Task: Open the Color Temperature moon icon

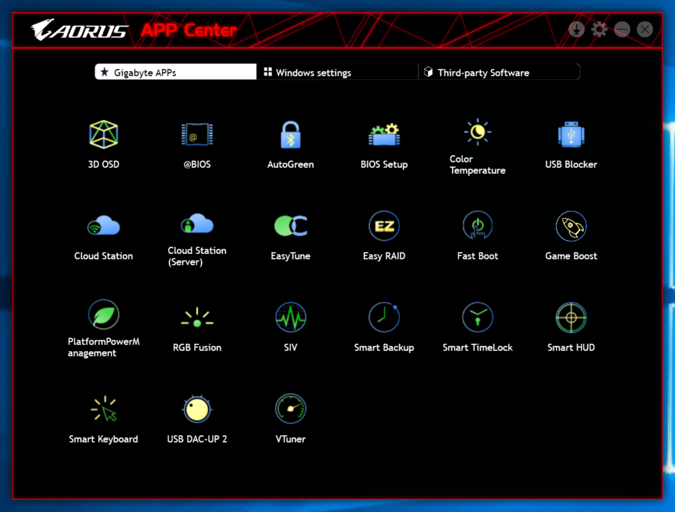Action: point(478,132)
